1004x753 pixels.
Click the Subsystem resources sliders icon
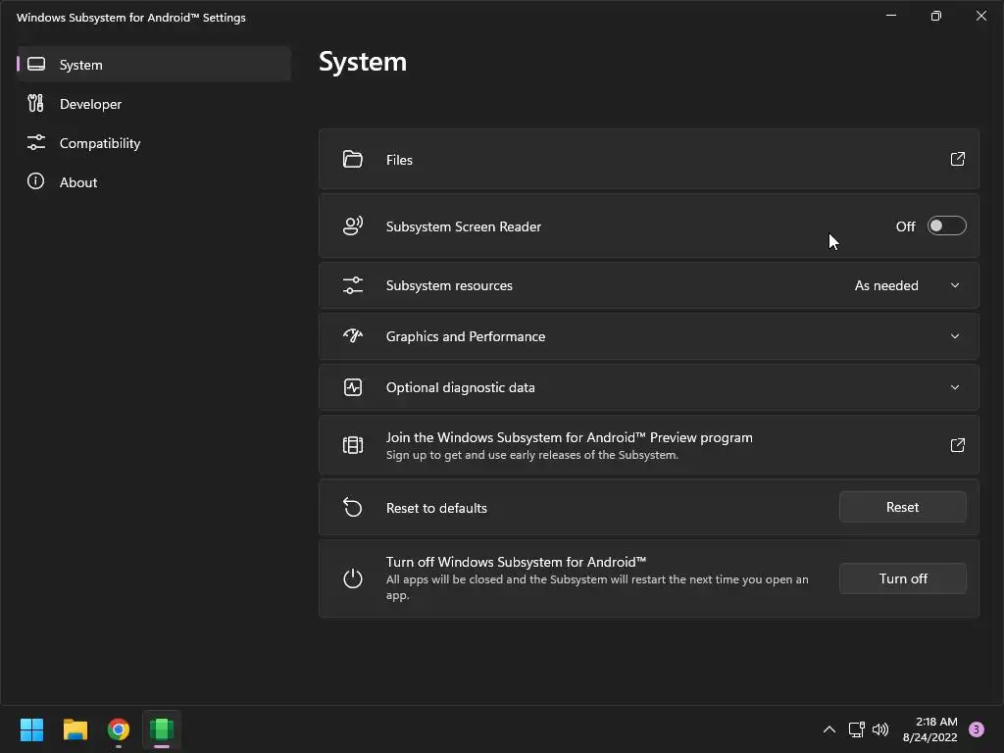click(x=353, y=285)
